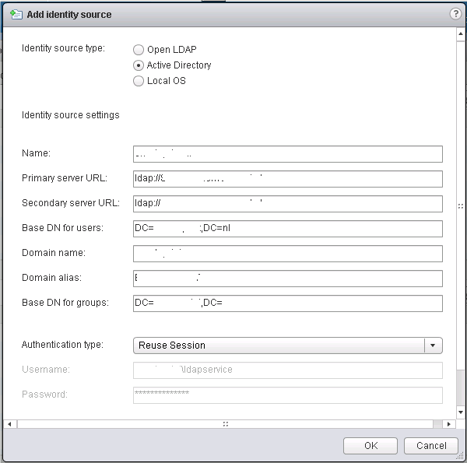Focus the Primary server URL field
Image resolution: width=467 pixels, height=463 pixels.
(288, 179)
